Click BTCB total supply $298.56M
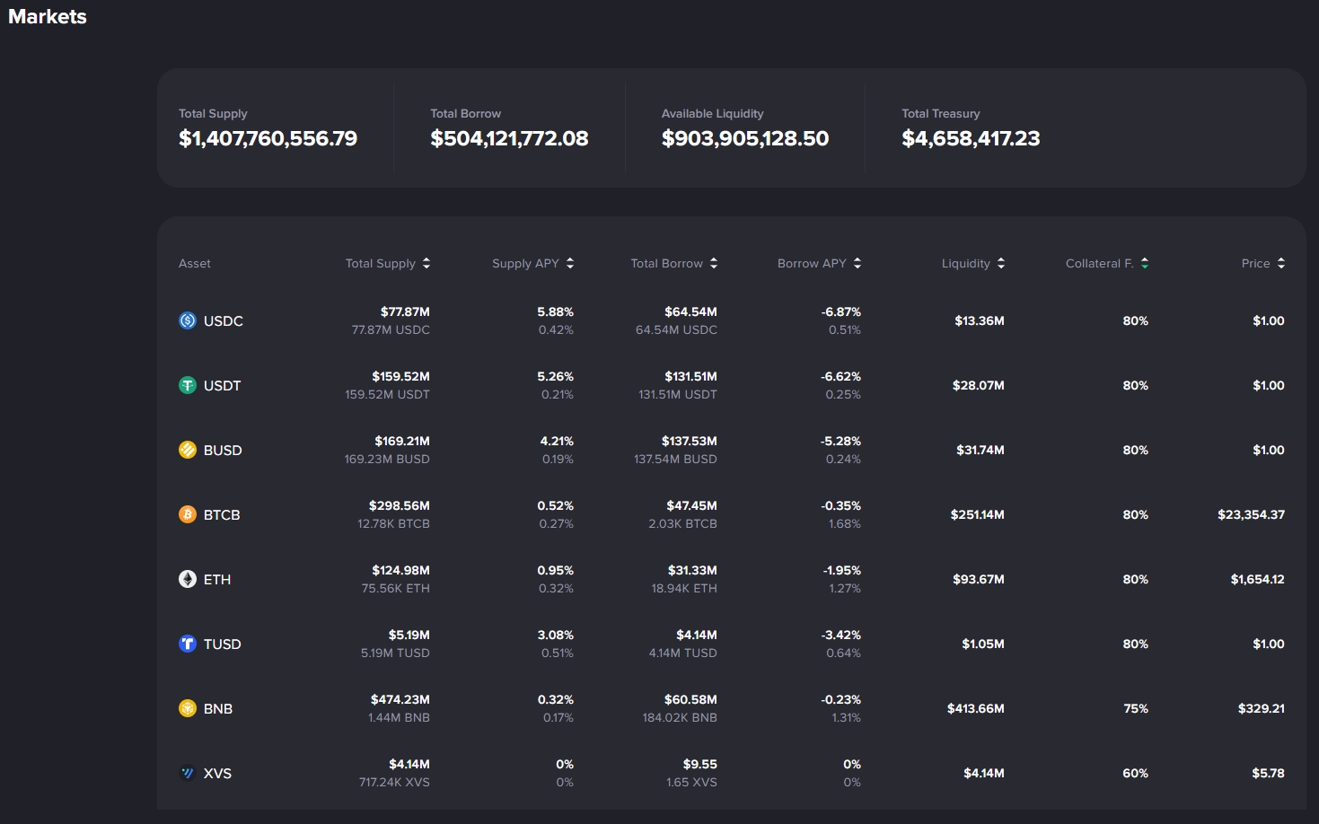The image size is (1319, 824). click(400, 505)
